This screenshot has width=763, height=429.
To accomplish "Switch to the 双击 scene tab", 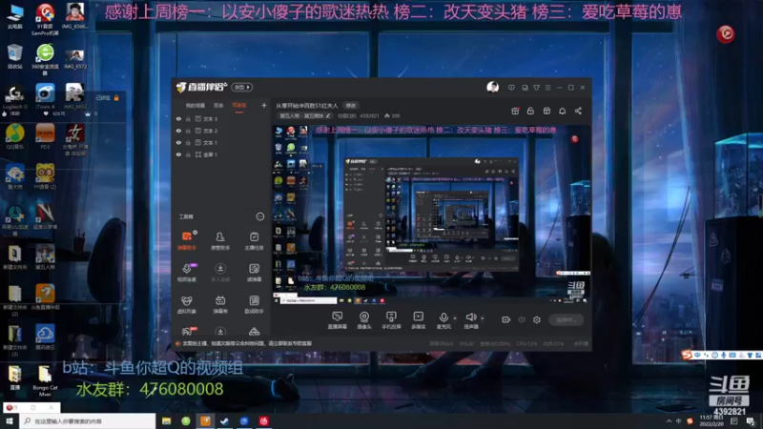I will (218, 106).
